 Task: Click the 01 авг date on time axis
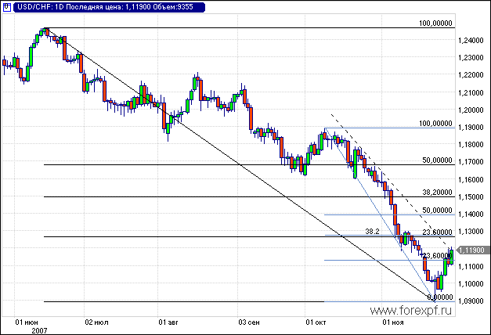pyautogui.click(x=170, y=322)
